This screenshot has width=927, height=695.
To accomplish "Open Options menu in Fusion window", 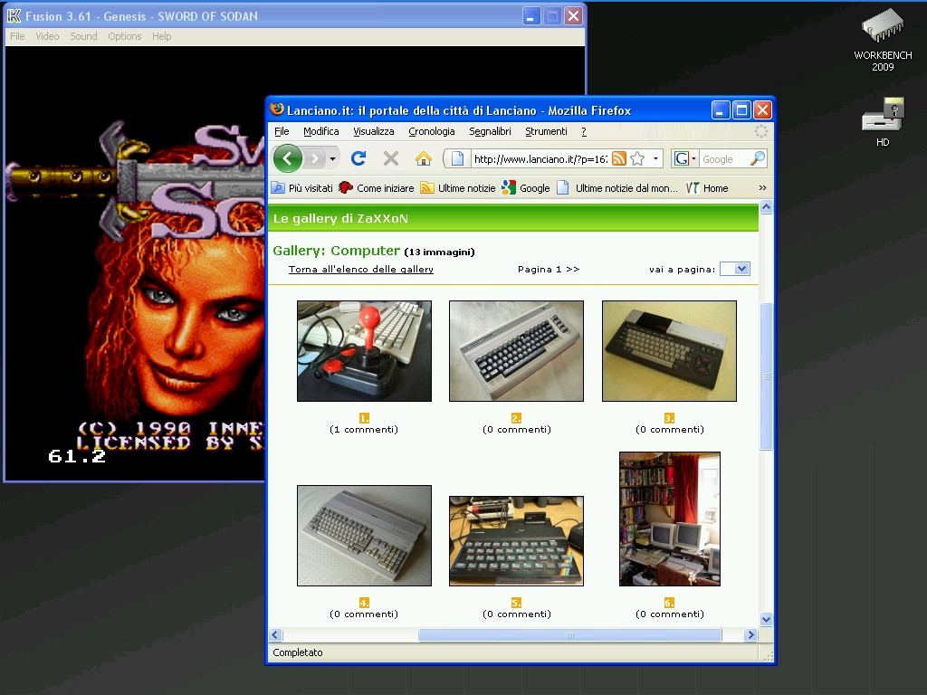I will coord(125,36).
